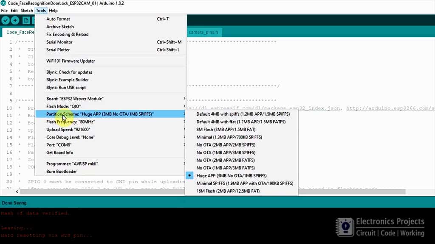This screenshot has width=435, height=244.
Task: Click the horizontal scrollbar left arrow
Action: pos(17,191)
